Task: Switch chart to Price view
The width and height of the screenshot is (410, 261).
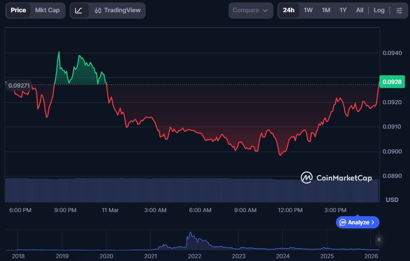Action: click(x=18, y=10)
